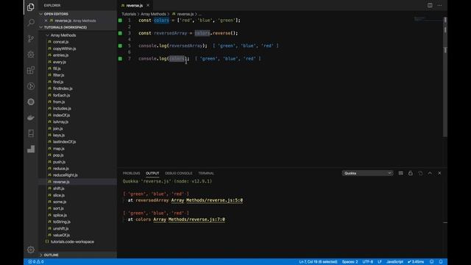This screenshot has height=265, width=471.
Task: Open every.js file
Action: pos(60,62)
